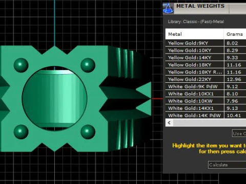The image size is (246, 184).
Task: Click the horizontal scrollbar left arrow
Action: [x=169, y=123]
